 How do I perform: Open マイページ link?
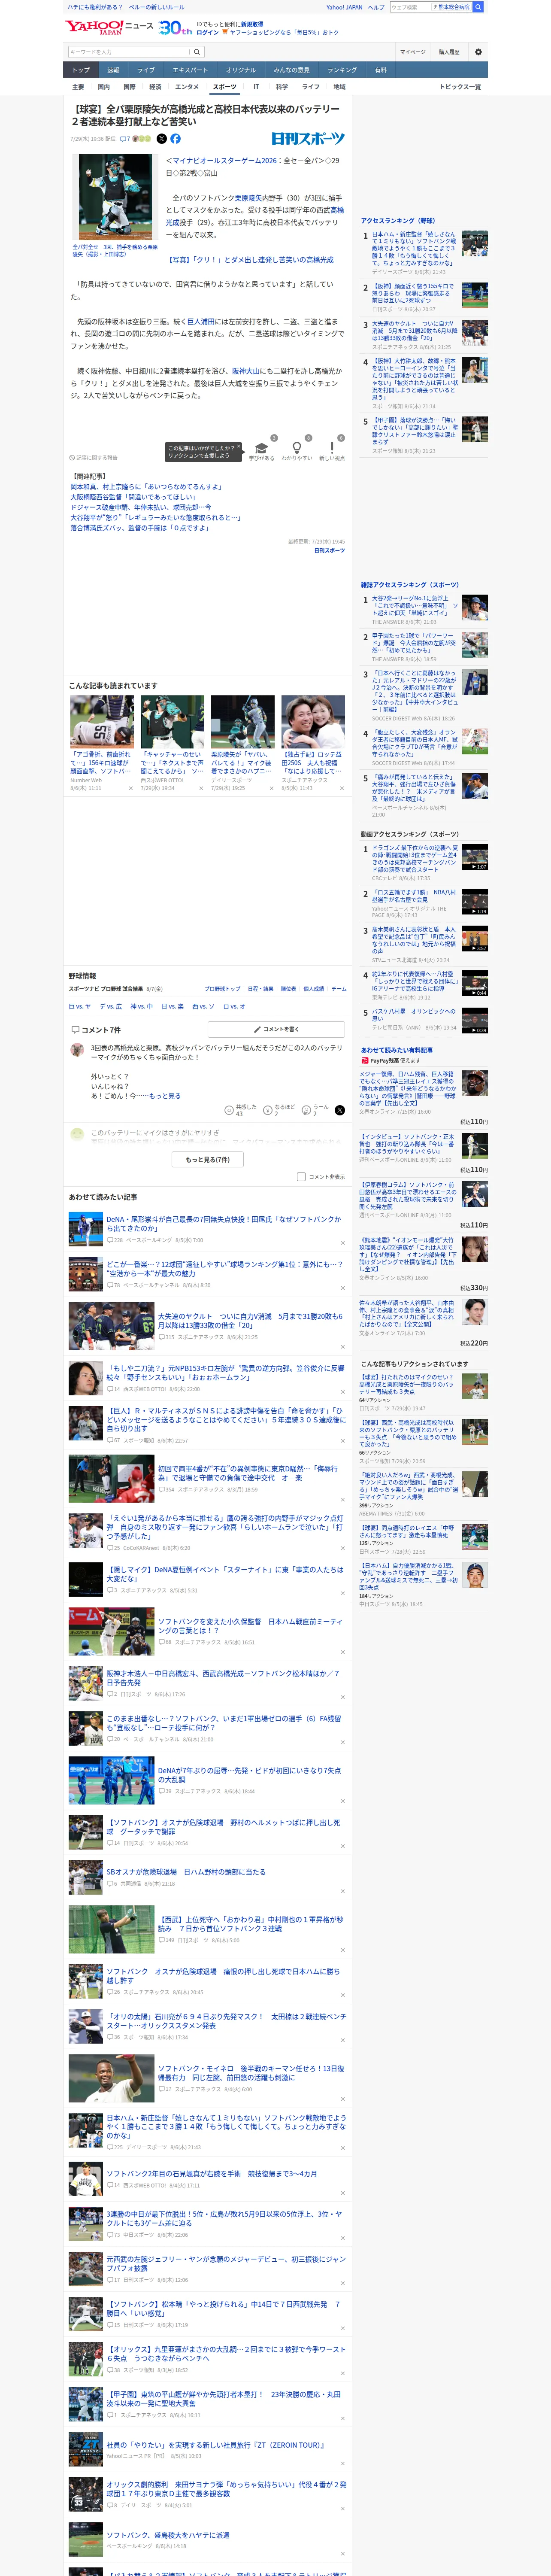coord(412,52)
